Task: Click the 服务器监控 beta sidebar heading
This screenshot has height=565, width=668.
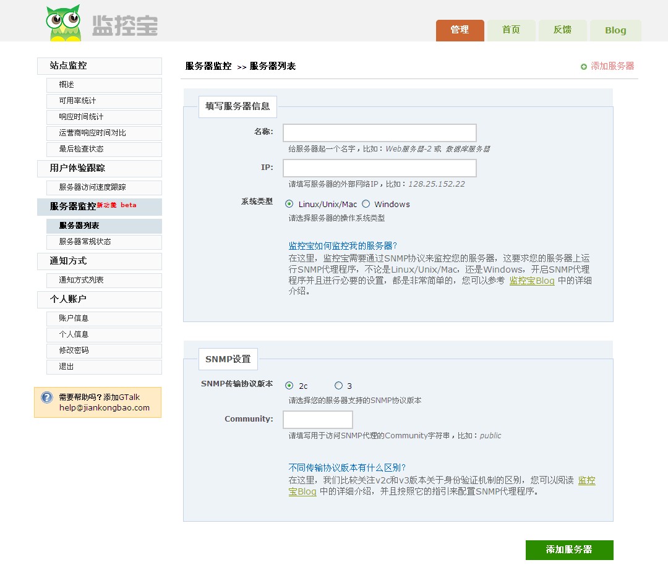Action: (x=99, y=207)
